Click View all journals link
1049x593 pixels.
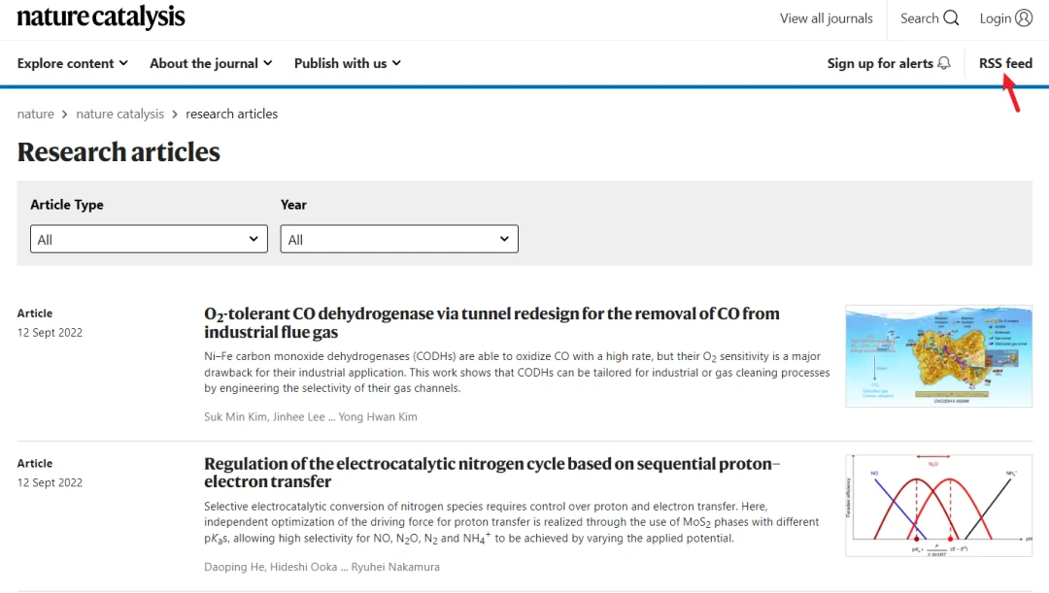point(827,18)
